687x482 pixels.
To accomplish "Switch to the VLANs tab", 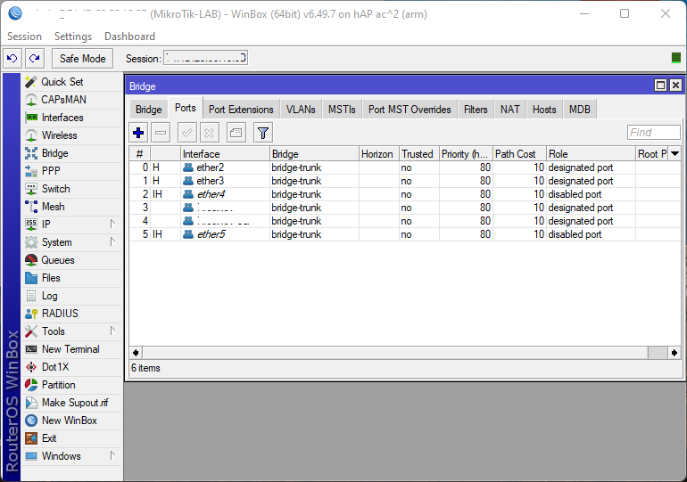I will coord(301,110).
